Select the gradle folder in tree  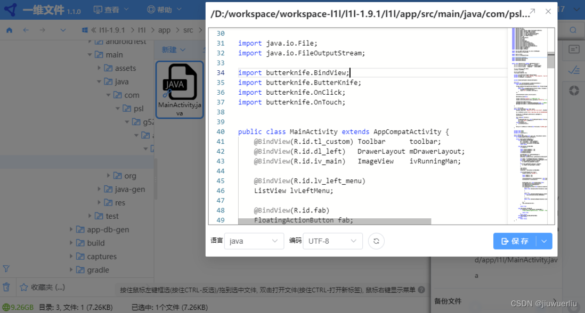tap(93, 270)
